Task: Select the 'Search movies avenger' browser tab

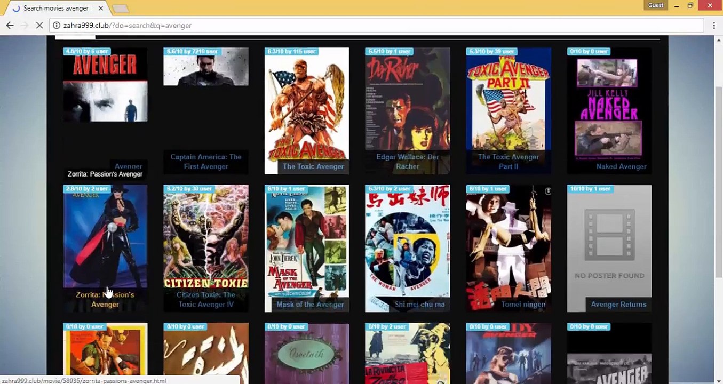Action: tap(57, 8)
